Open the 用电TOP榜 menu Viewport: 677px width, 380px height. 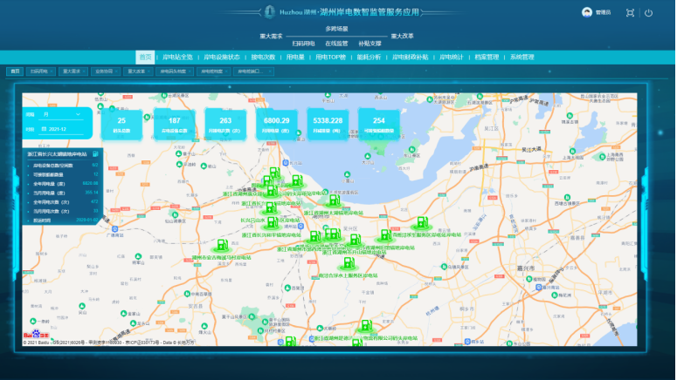click(x=330, y=57)
